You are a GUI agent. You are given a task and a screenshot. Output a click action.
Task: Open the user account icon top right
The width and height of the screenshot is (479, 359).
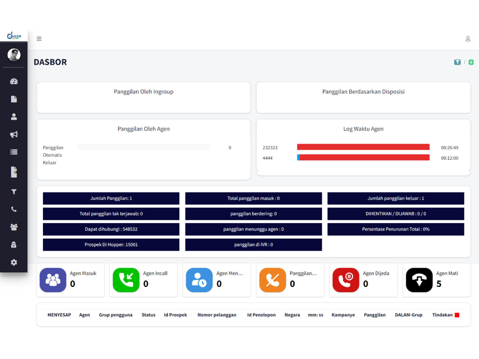[468, 39]
